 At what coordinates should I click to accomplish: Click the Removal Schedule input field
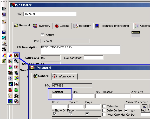pos(132,106)
